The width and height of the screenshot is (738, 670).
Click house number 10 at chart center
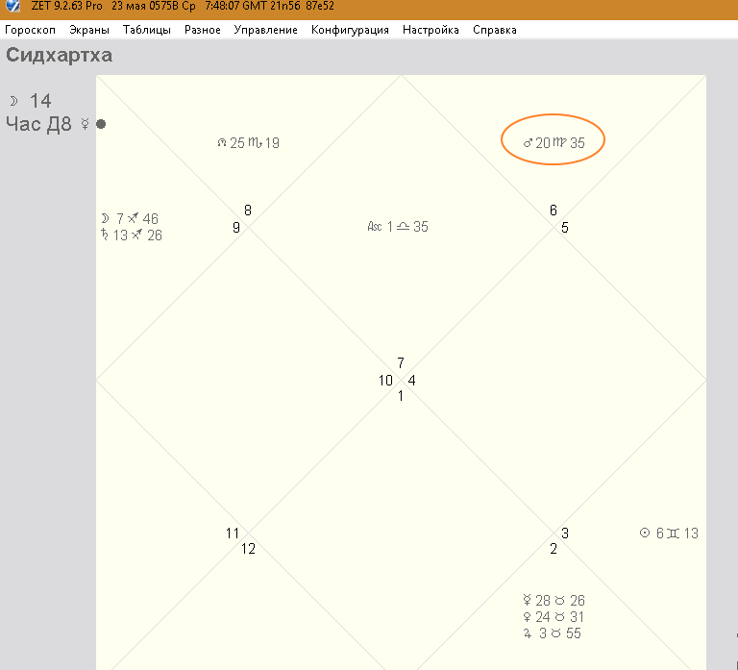pos(385,380)
